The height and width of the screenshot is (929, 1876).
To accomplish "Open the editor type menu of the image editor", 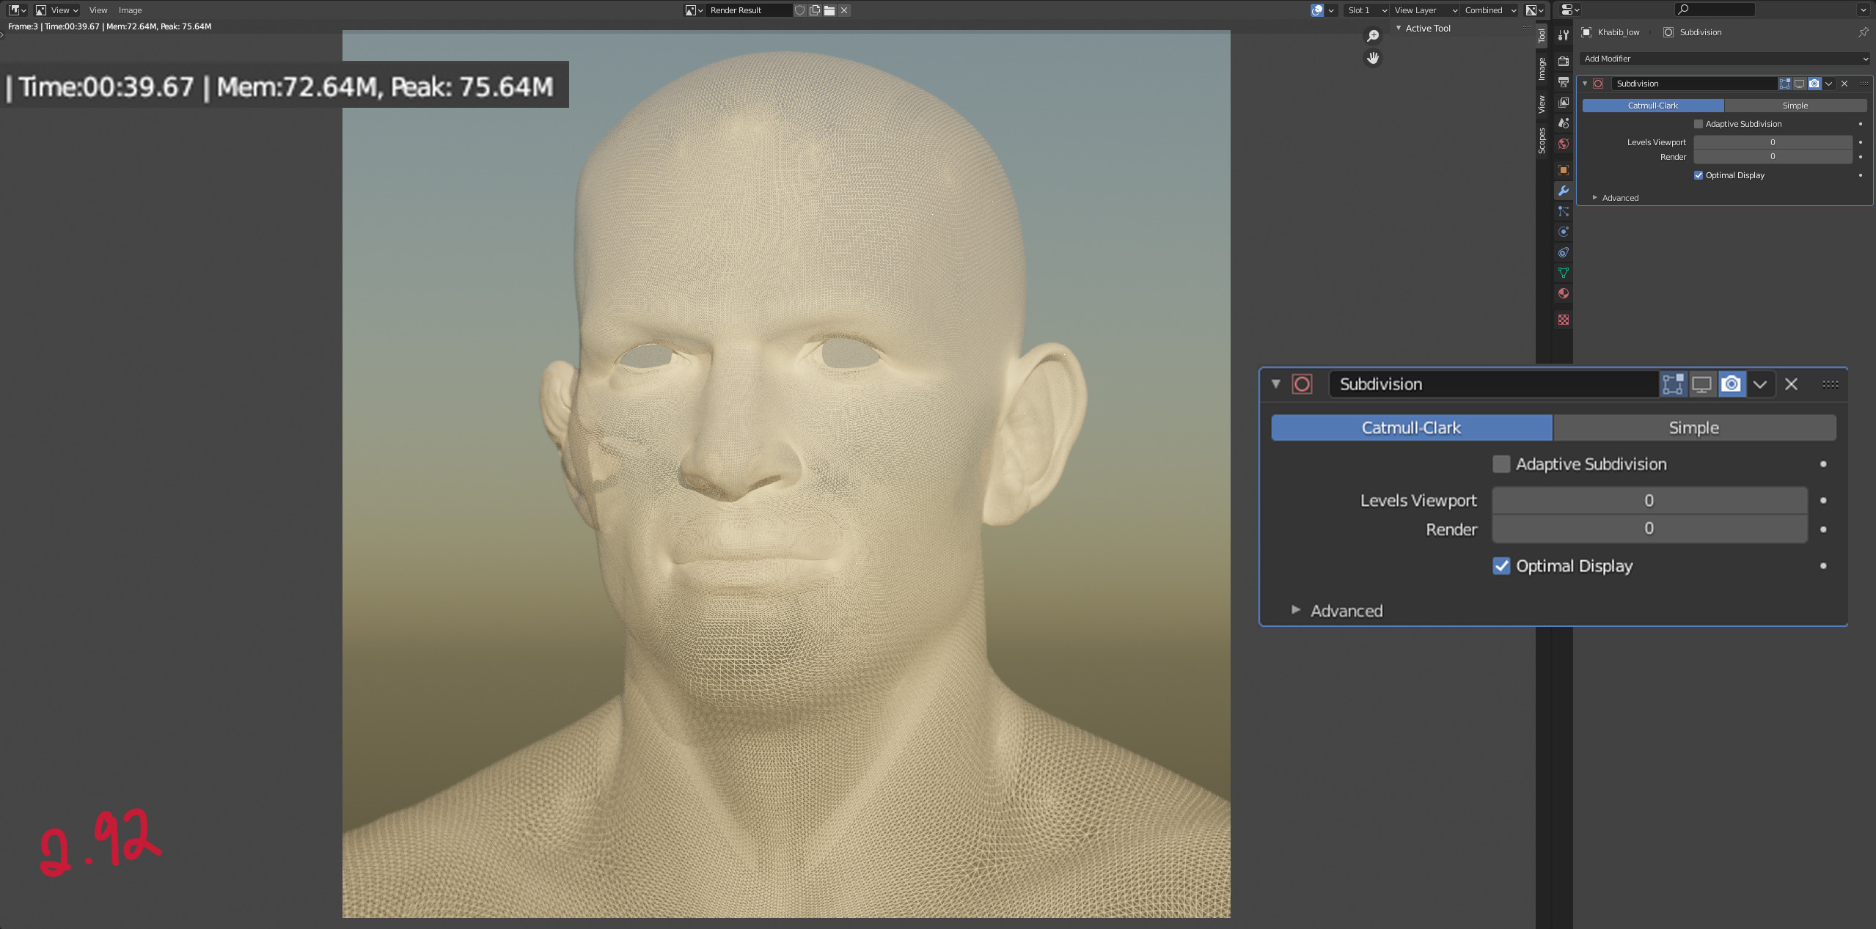I will (x=17, y=10).
